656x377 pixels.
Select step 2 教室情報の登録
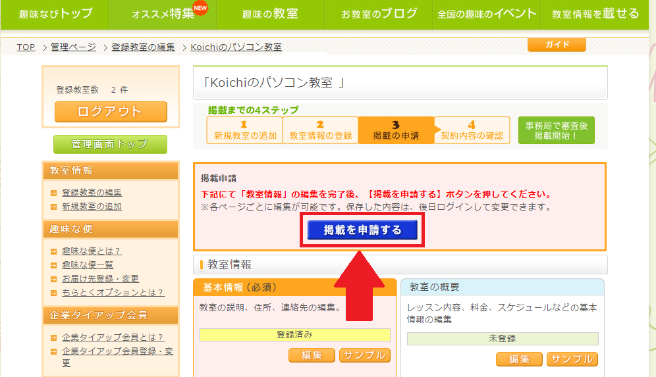(x=320, y=130)
